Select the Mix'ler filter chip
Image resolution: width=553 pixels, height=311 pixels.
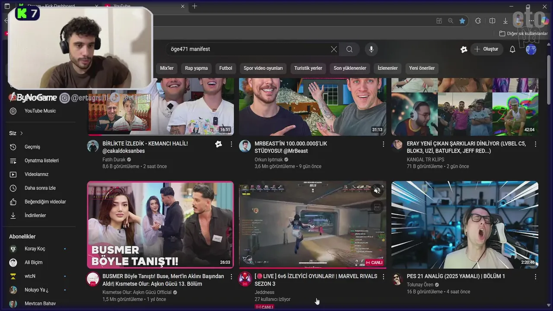(167, 68)
